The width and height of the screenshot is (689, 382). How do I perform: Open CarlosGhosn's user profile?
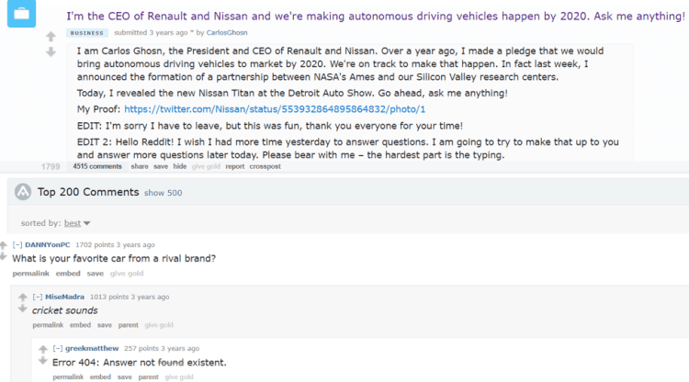coord(227,32)
